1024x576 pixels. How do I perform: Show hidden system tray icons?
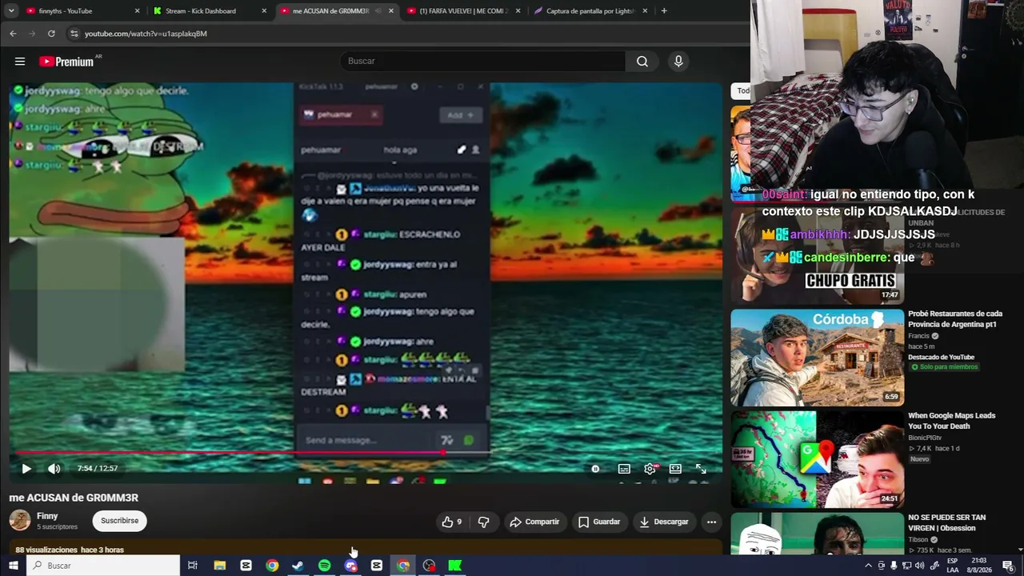[x=869, y=566]
